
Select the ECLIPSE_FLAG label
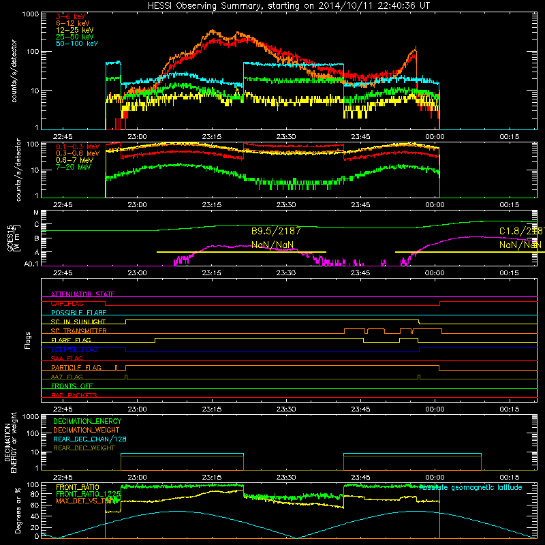point(74,349)
